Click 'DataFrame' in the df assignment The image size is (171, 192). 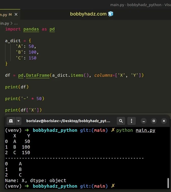point(38,75)
